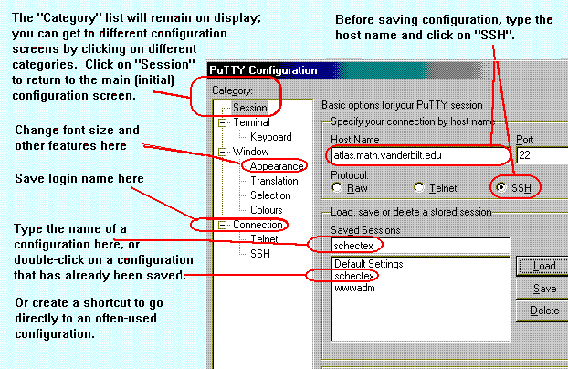Select the Session category
568x369 pixels.
(x=249, y=108)
